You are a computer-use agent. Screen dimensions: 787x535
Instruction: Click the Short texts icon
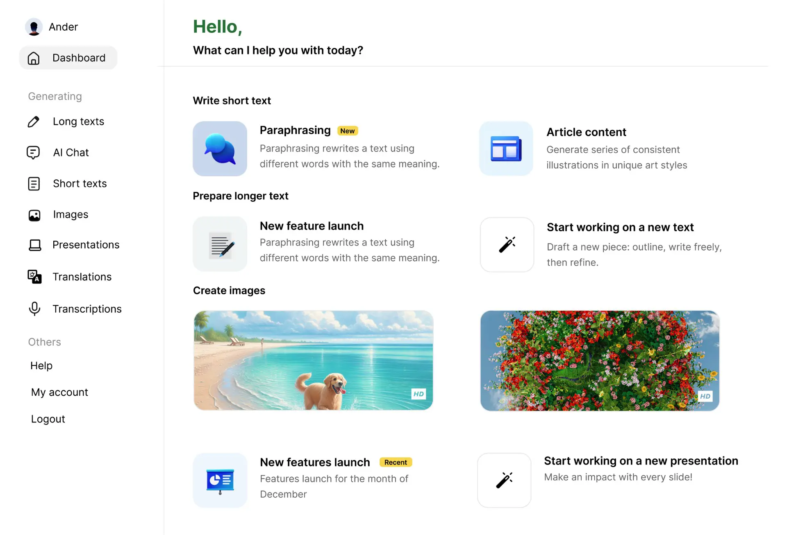(x=35, y=183)
